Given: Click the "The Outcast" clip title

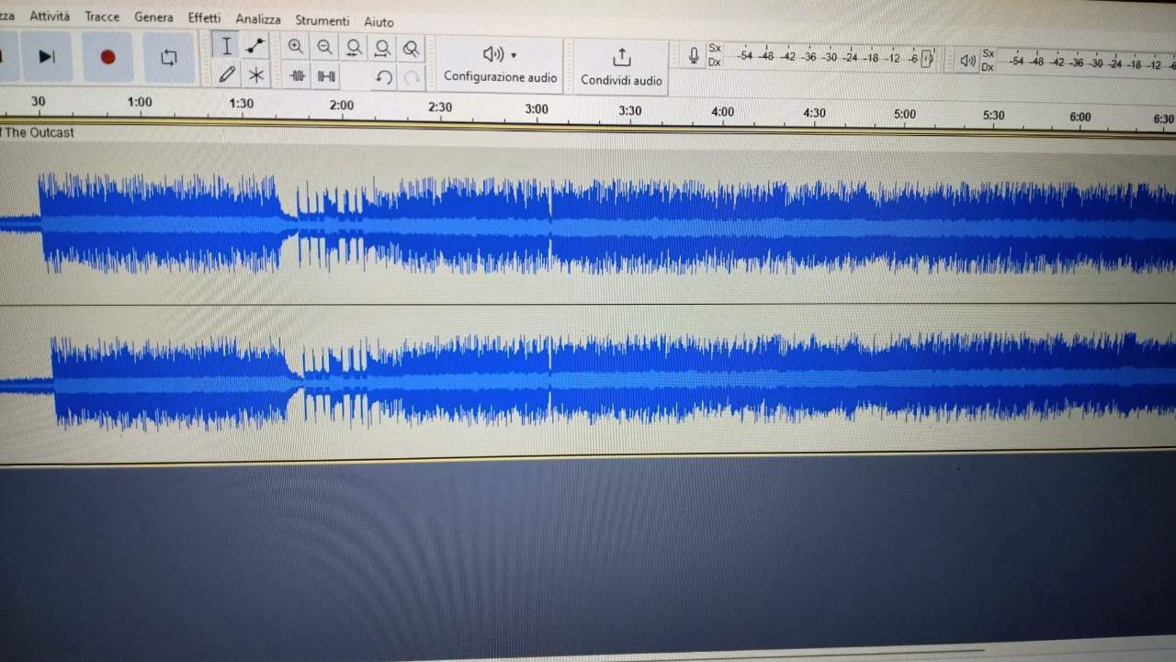Looking at the screenshot, I should click(x=40, y=132).
